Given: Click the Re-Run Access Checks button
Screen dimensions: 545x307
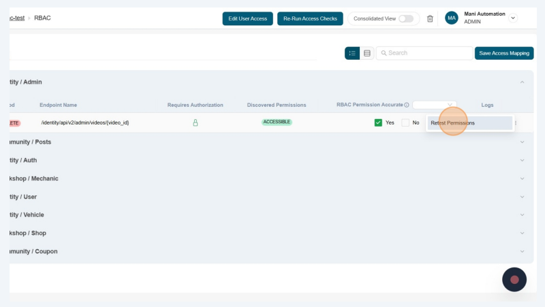Looking at the screenshot, I should coord(310,18).
